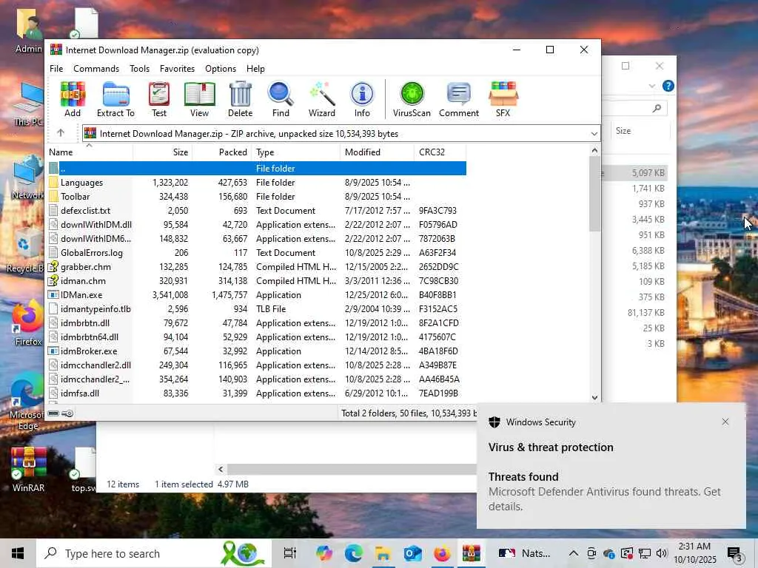Screen dimensions: 758x568
Task: Open the Find magnifier tool
Action: tap(281, 100)
